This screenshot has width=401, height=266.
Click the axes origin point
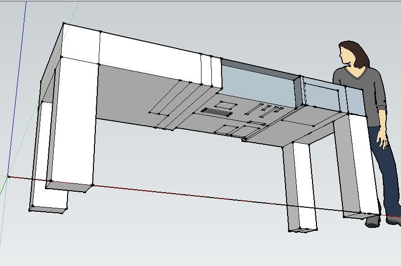tap(8, 176)
